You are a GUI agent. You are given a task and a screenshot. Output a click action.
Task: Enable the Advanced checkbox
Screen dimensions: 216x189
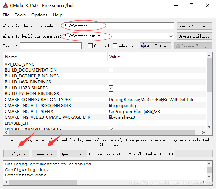(115, 46)
